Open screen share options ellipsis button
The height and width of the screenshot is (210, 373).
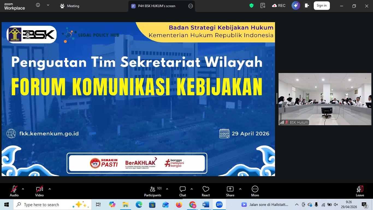[191, 6]
